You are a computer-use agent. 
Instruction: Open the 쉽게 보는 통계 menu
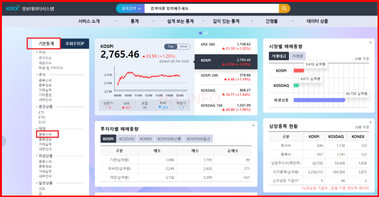pyautogui.click(x=180, y=21)
